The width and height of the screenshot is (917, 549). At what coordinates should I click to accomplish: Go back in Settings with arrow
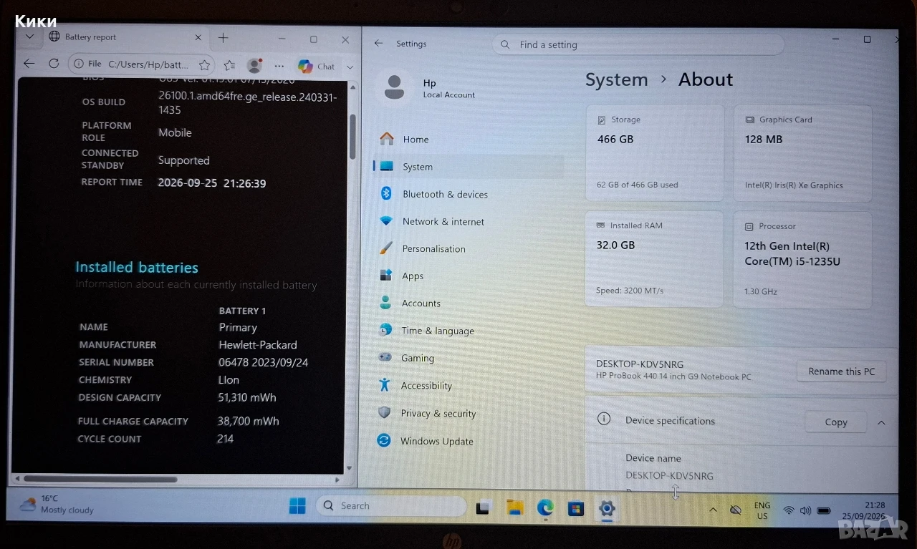tap(378, 44)
